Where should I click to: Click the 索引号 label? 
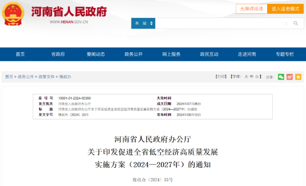pos(46,98)
